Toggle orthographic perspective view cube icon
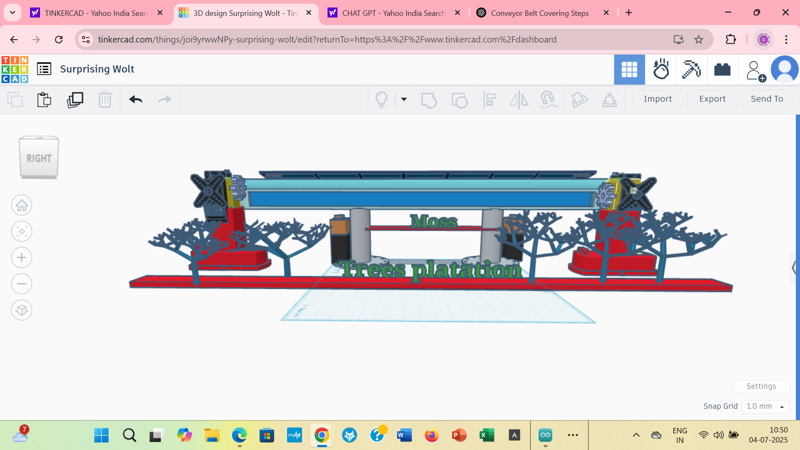Viewport: 800px width, 450px height. coord(22,310)
